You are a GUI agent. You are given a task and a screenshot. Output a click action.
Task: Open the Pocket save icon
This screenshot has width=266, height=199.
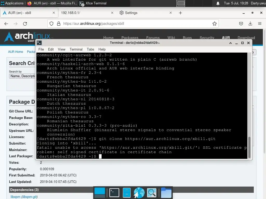pos(241,24)
